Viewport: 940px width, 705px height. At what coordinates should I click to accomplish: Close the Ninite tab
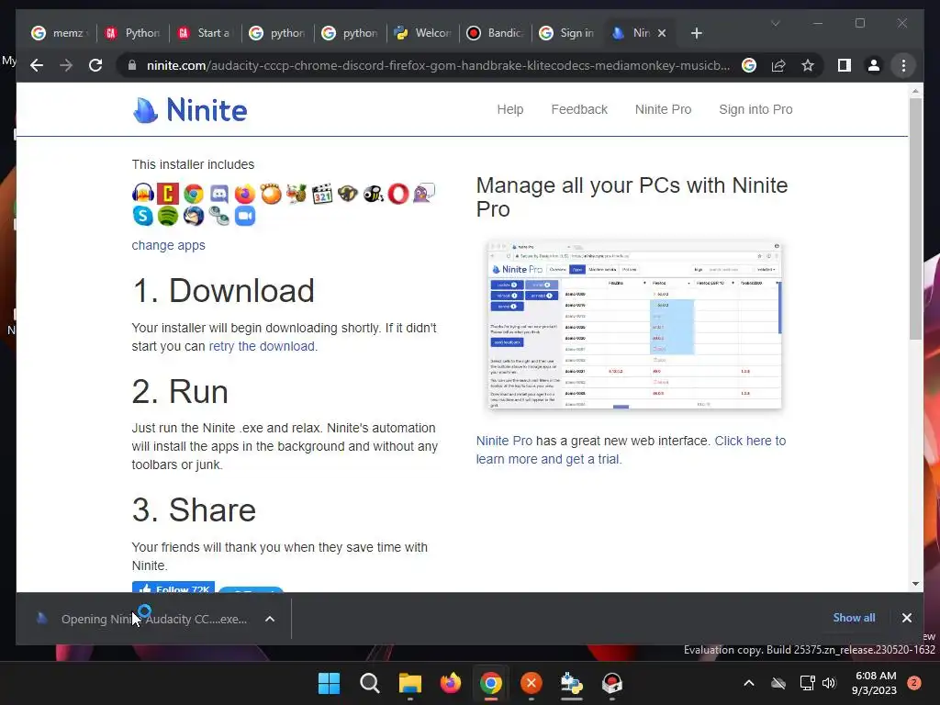(662, 33)
